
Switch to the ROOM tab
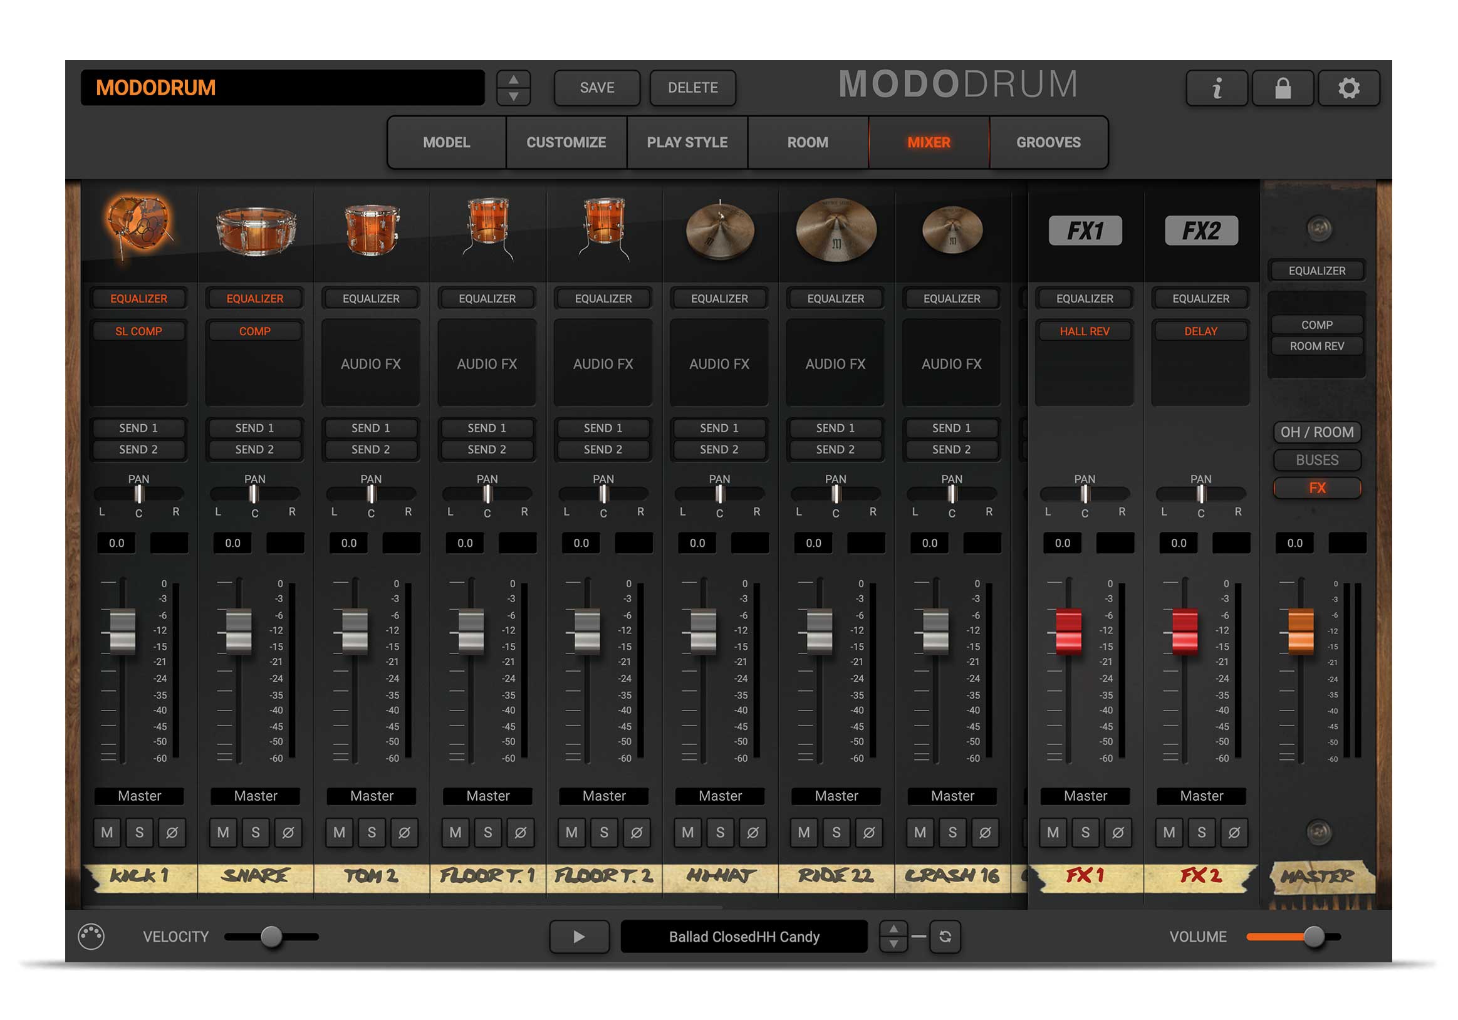pyautogui.click(x=807, y=142)
